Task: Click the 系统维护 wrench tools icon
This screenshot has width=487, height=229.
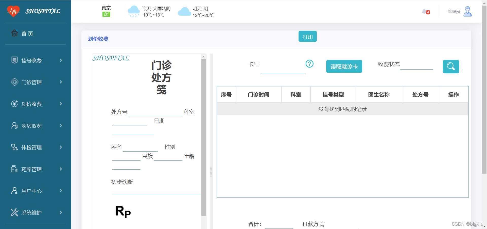Action: pos(14,212)
